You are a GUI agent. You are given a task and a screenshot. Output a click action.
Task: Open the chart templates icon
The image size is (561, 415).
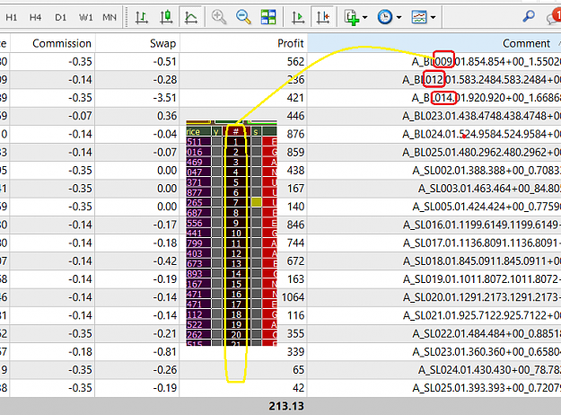419,17
